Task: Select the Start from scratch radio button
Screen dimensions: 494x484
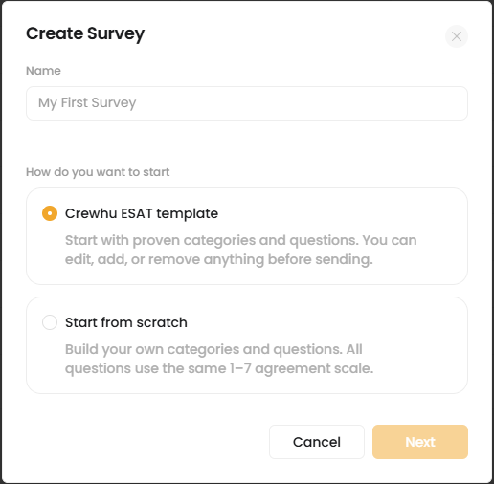Action: coord(50,322)
